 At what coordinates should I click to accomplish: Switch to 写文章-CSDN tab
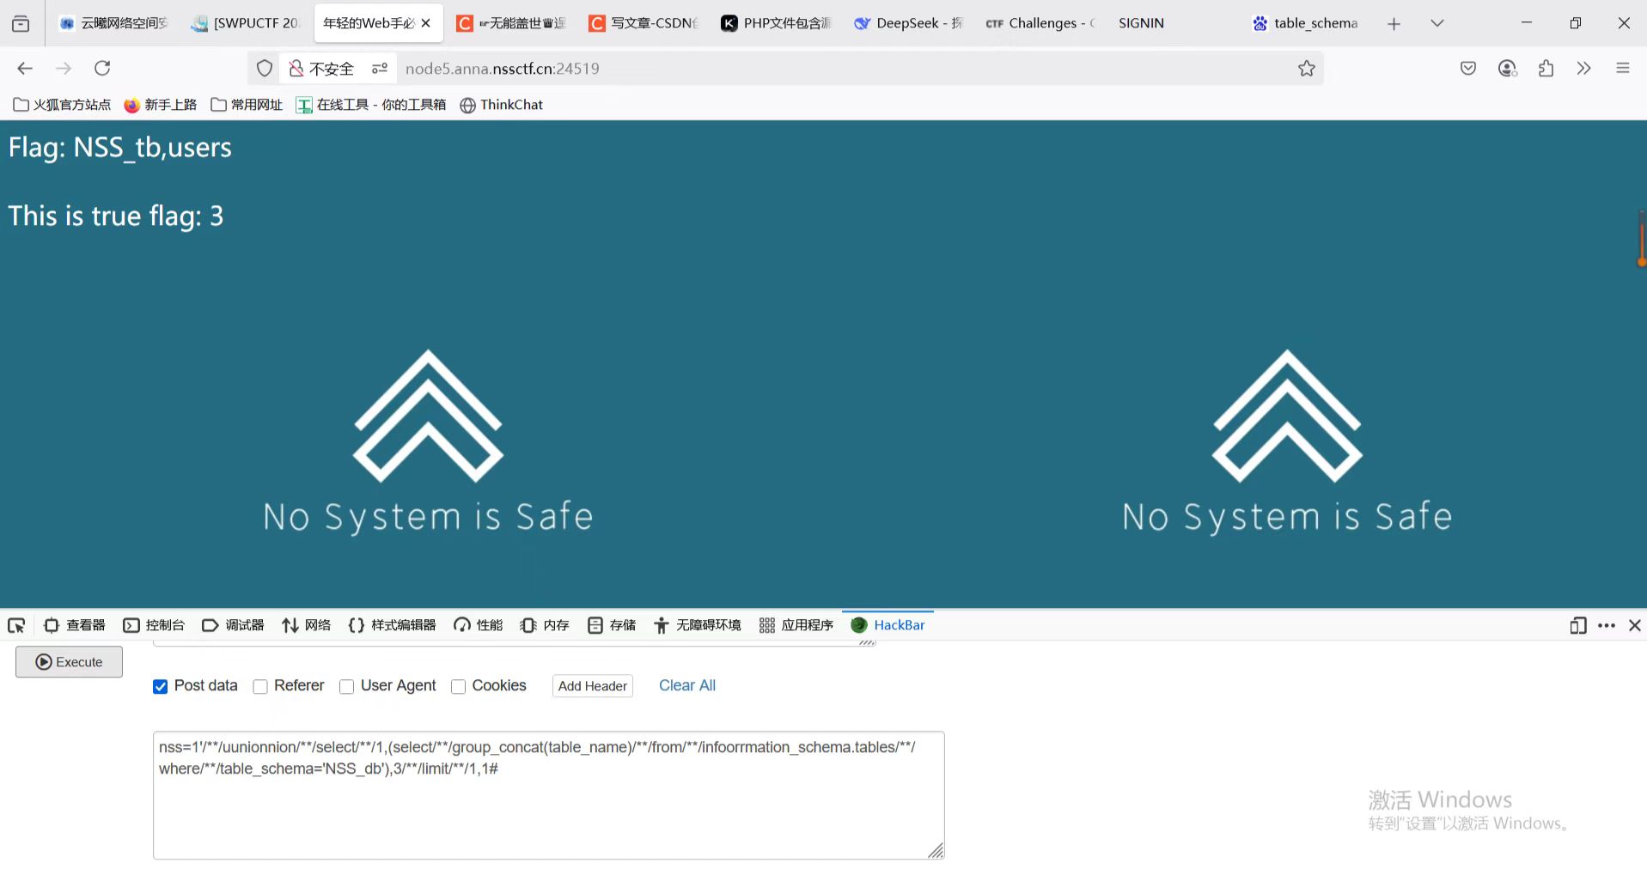[644, 23]
